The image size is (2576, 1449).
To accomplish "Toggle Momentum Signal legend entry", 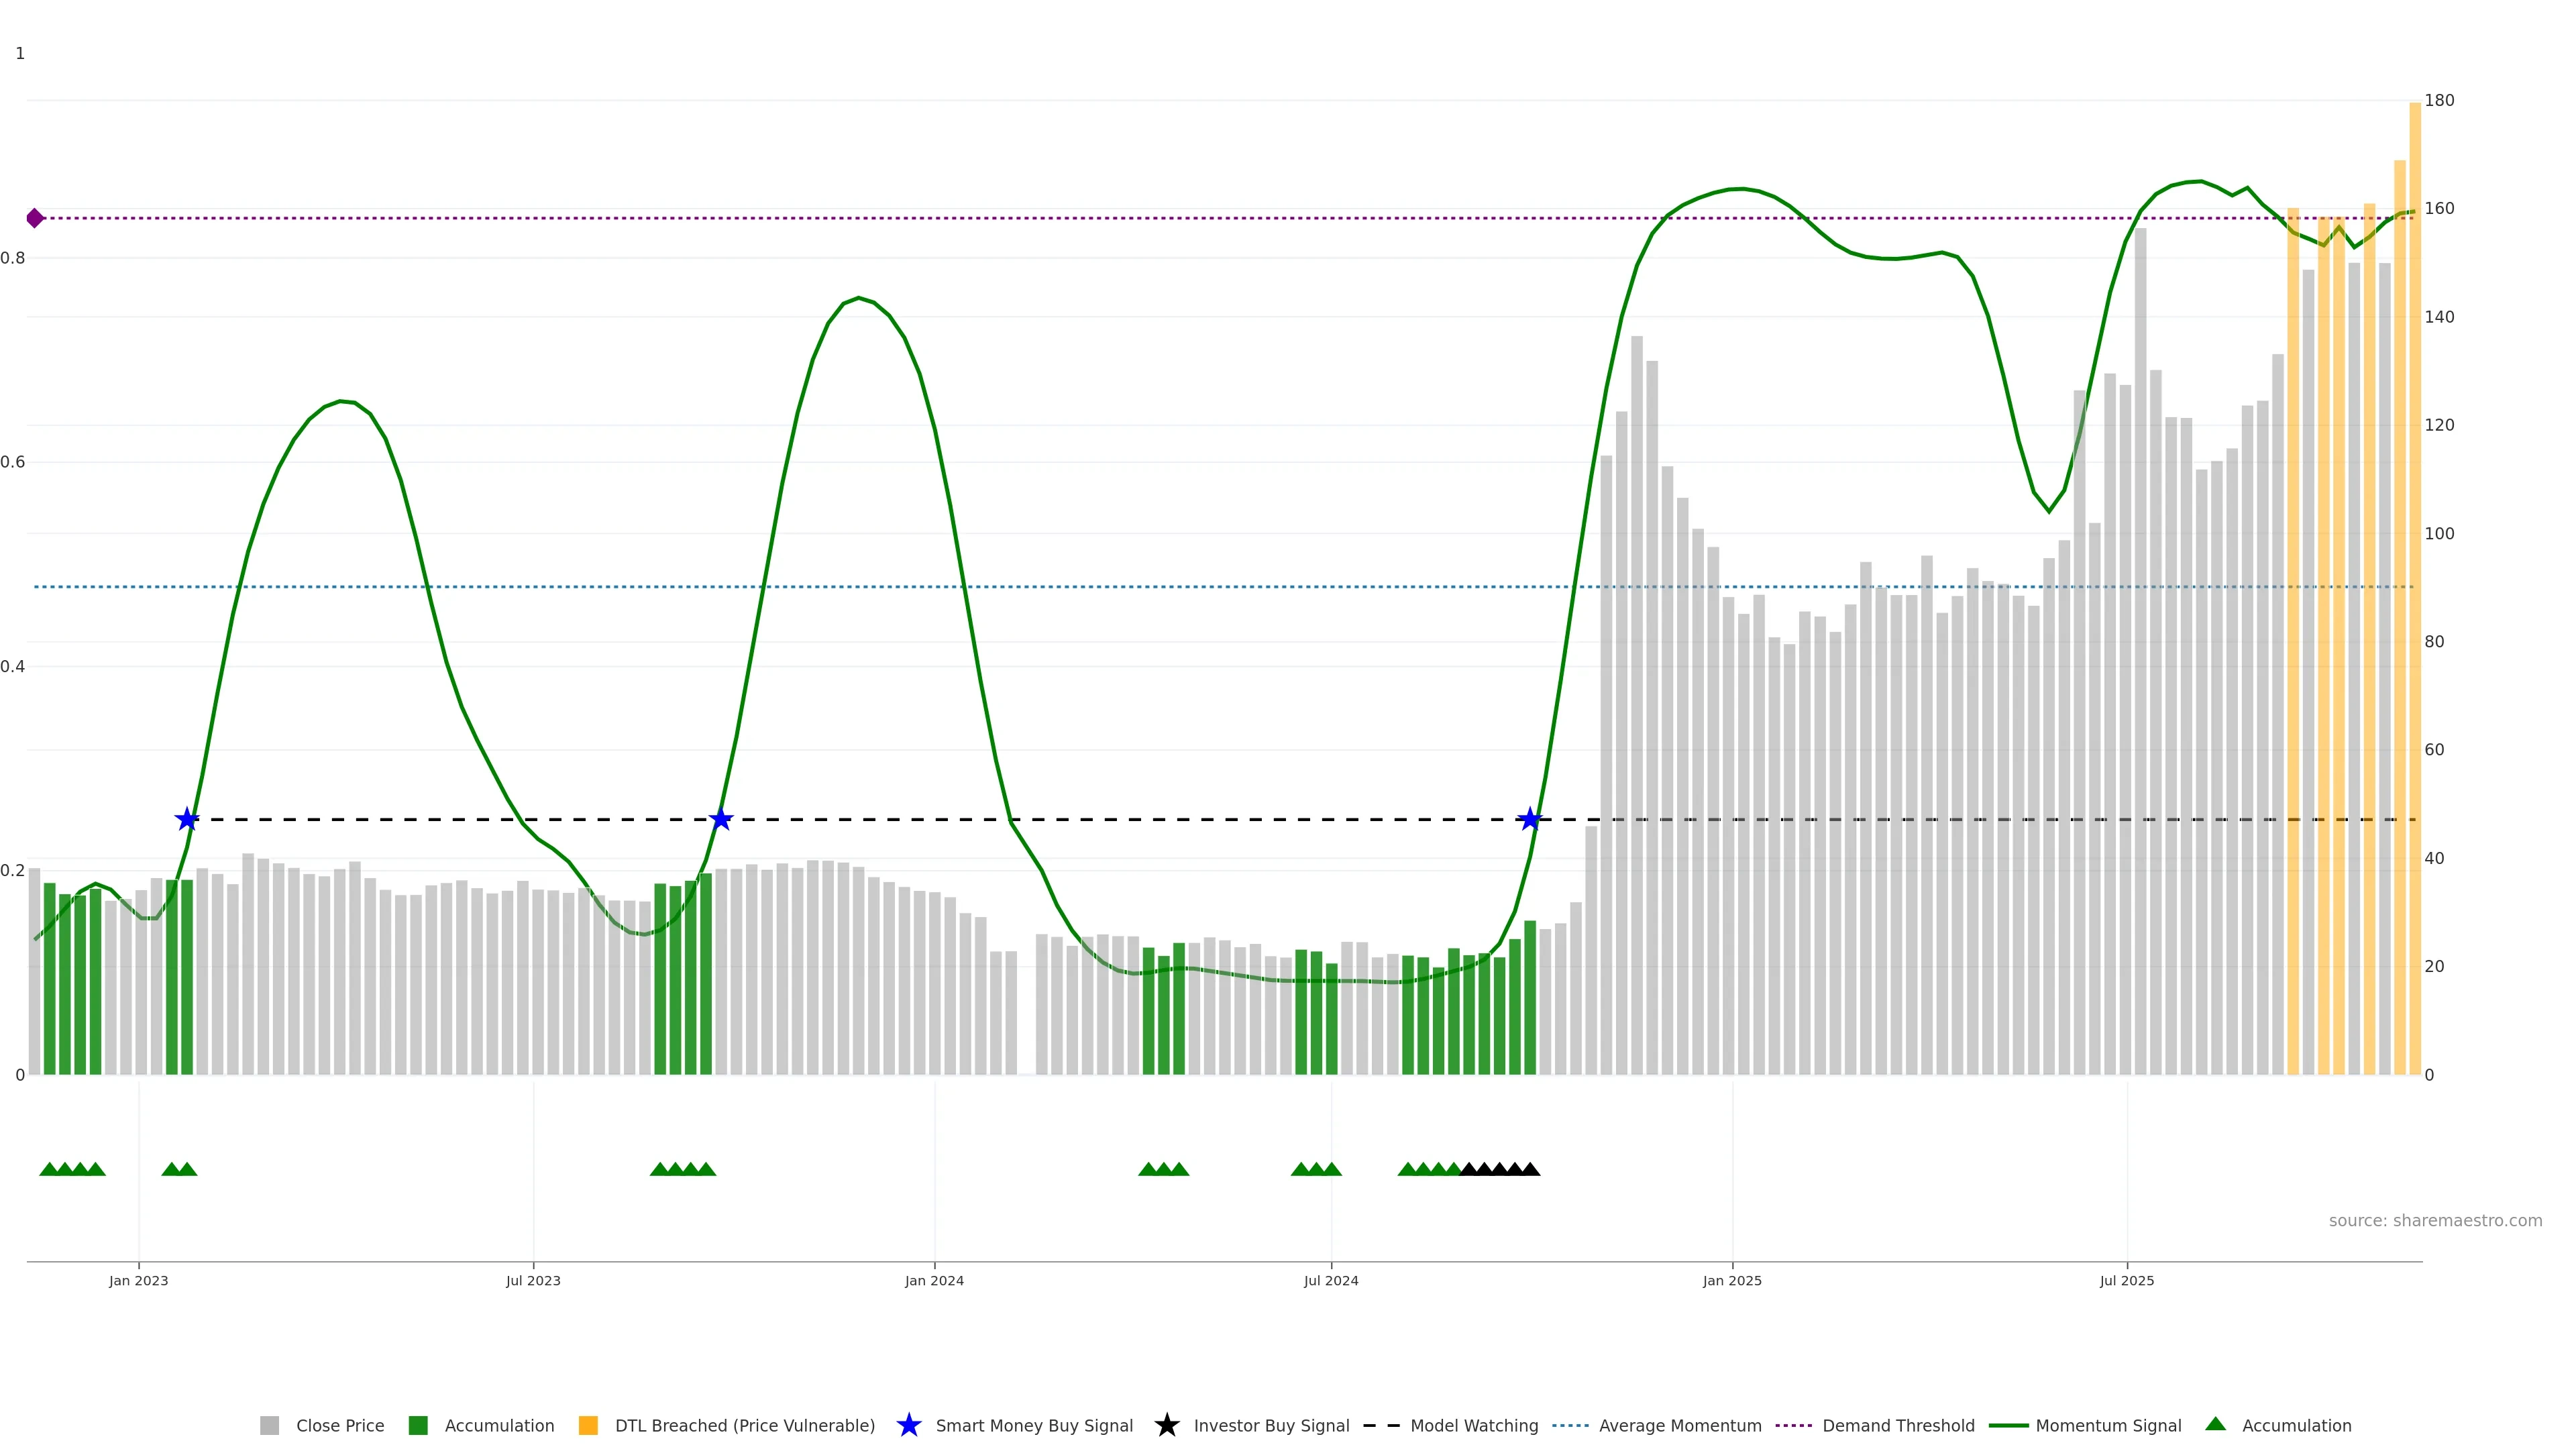I will (x=2108, y=1425).
